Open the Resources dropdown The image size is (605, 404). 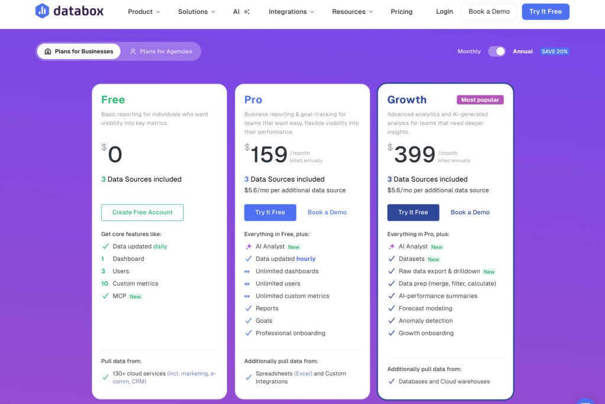(x=351, y=11)
